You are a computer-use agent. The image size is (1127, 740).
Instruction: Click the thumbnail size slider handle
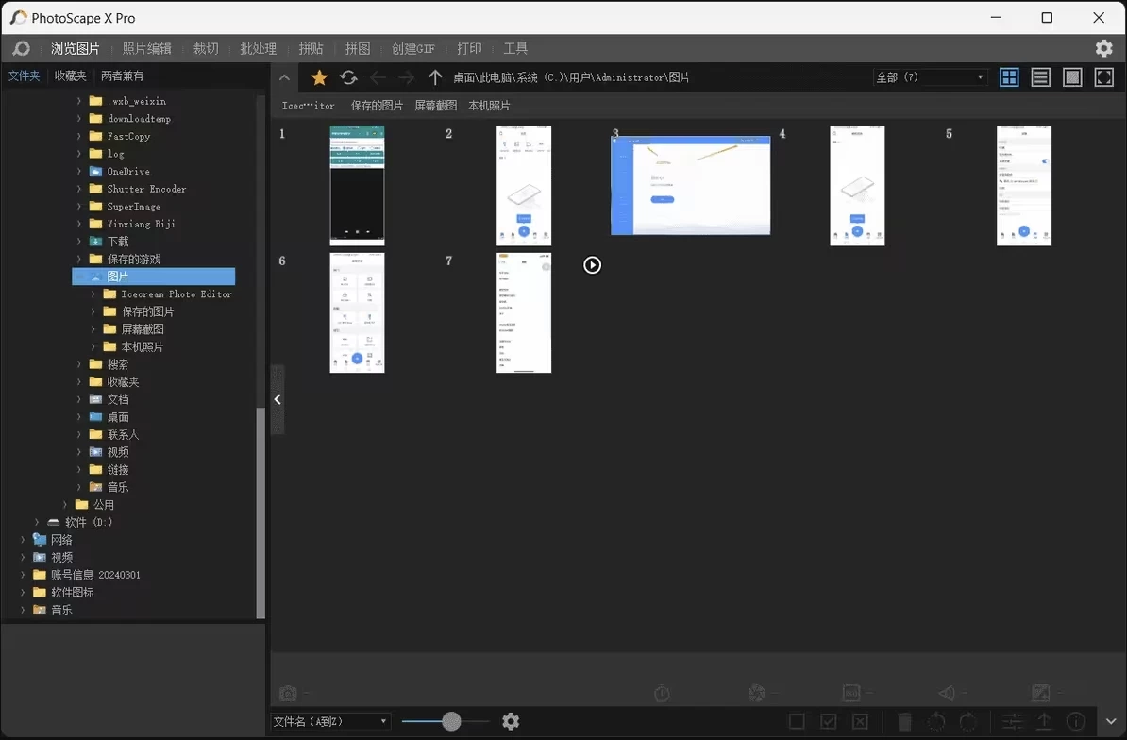pyautogui.click(x=451, y=721)
